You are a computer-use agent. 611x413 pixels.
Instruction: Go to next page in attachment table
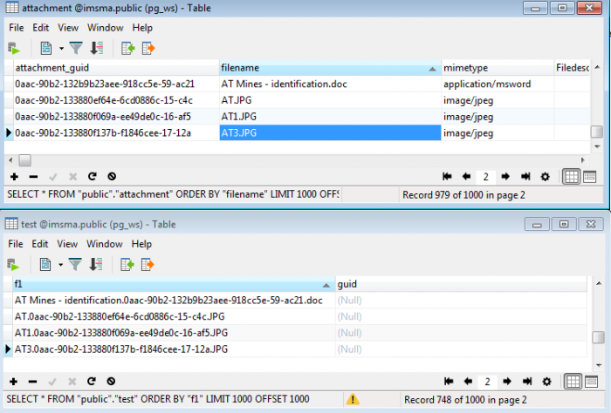coord(505,176)
